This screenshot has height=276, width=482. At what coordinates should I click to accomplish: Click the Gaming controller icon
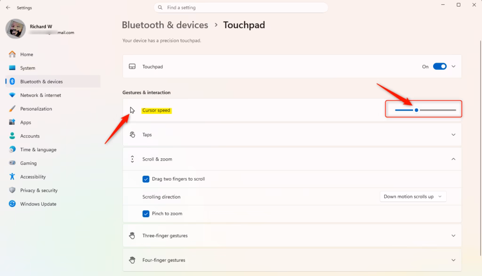coord(12,163)
